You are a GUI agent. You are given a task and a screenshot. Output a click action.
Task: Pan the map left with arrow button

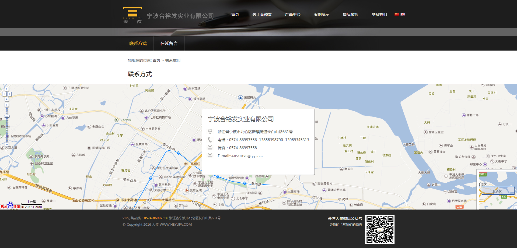click(x=4, y=94)
